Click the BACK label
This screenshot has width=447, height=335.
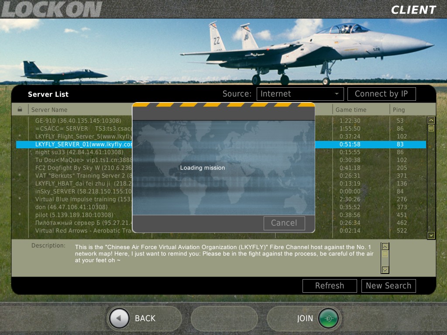pyautogui.click(x=145, y=318)
